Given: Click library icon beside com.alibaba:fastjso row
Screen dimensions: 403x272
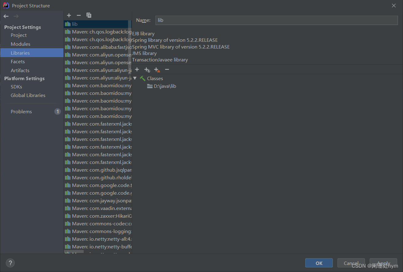Looking at the screenshot, I should pyautogui.click(x=68, y=47).
